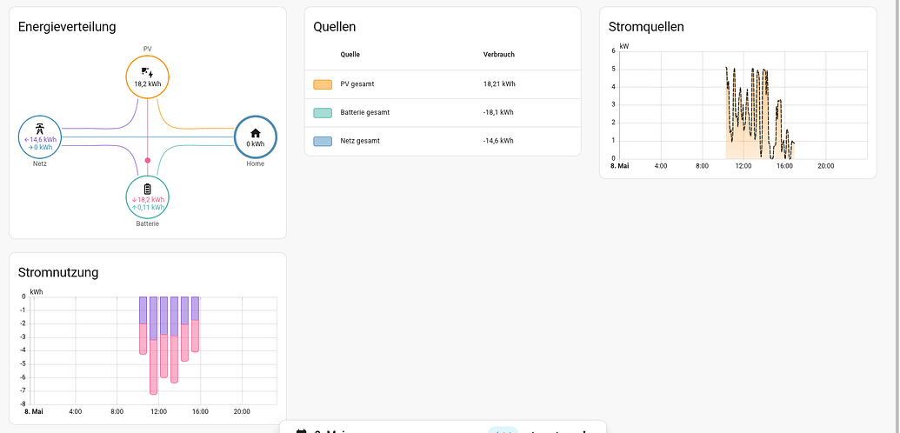Click the Quellen card title
Image resolution: width=900 pixels, height=433 pixels.
tap(335, 26)
